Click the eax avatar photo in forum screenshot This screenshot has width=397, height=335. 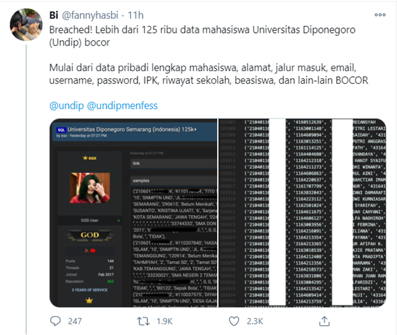90,188
